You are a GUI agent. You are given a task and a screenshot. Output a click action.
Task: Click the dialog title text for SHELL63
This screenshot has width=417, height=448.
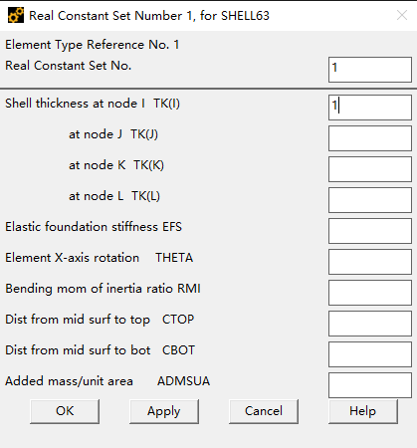point(149,16)
